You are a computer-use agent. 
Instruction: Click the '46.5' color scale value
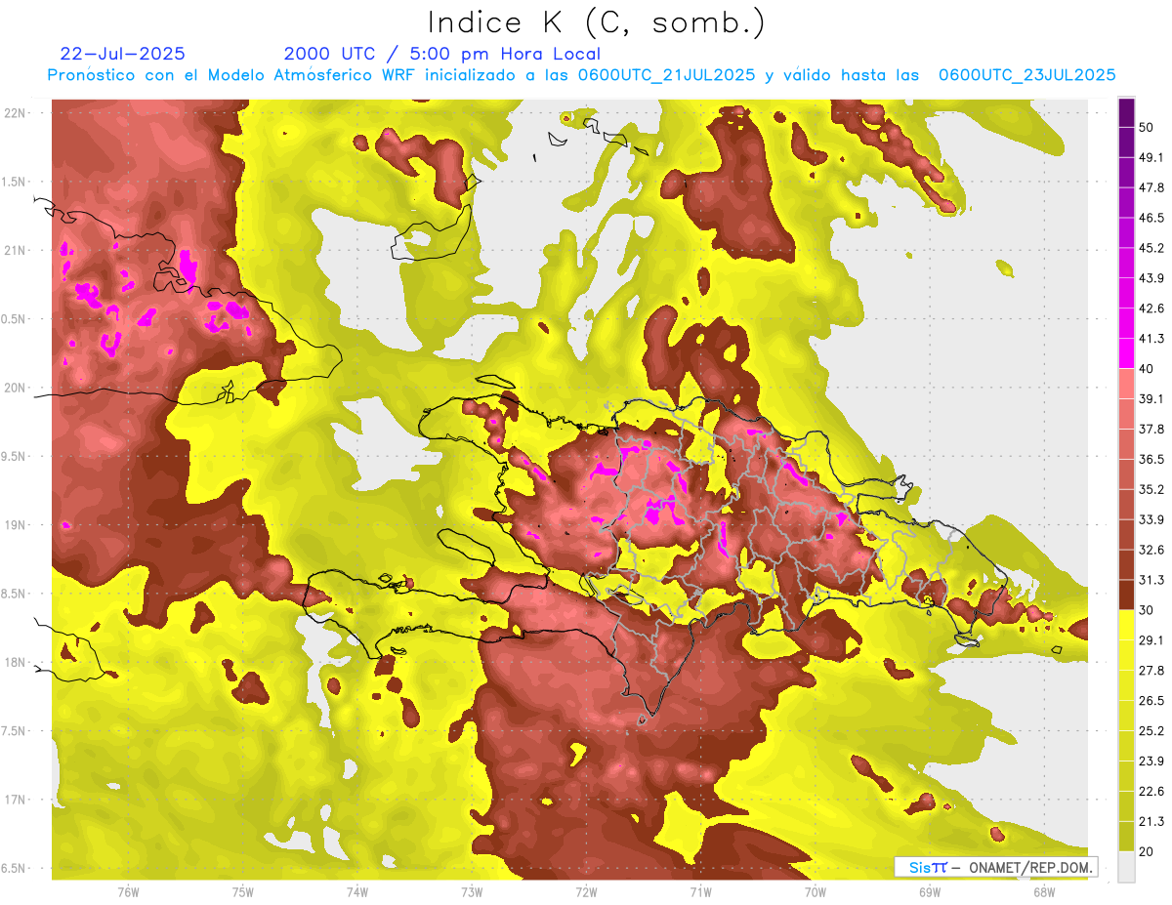(x=1151, y=218)
